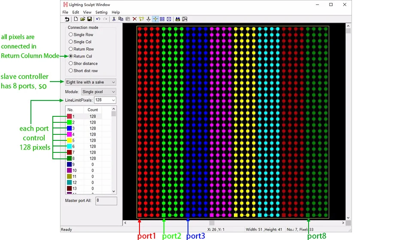Click the red X delete icon

coord(134,19)
